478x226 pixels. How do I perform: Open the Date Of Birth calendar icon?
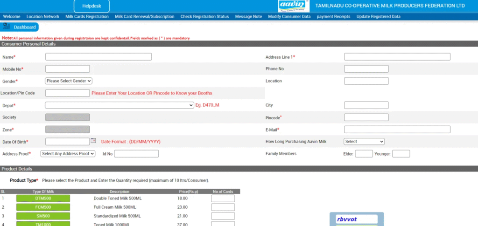pos(93,141)
